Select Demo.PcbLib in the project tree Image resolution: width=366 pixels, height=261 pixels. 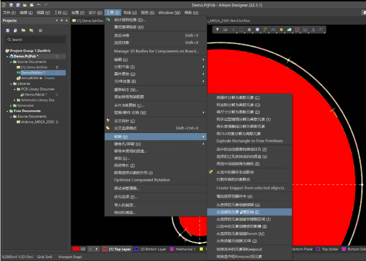(x=36, y=95)
